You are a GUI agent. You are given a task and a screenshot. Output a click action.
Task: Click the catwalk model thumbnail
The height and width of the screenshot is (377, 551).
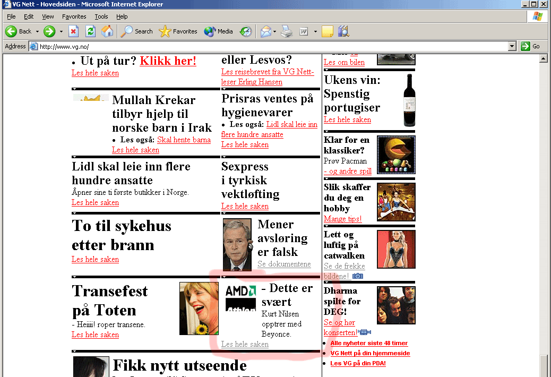396,249
